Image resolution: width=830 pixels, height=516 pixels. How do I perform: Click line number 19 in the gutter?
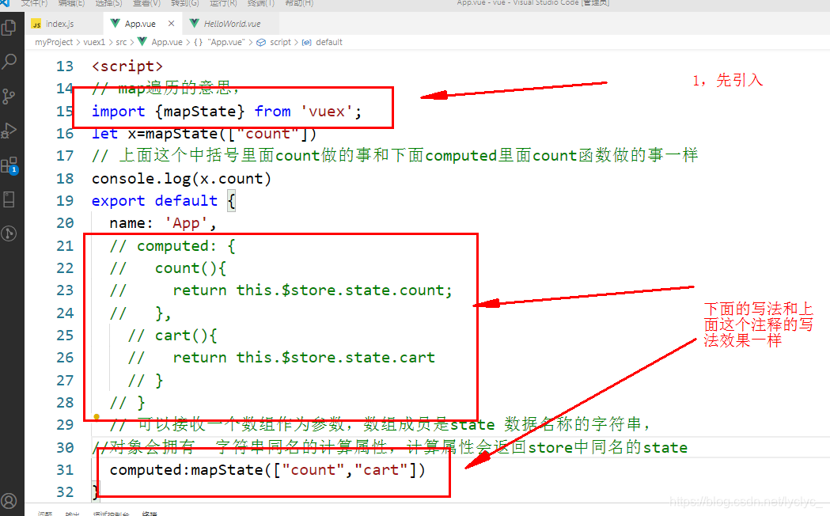tap(65, 200)
